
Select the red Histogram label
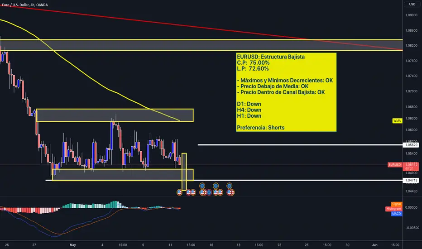pos(393,209)
